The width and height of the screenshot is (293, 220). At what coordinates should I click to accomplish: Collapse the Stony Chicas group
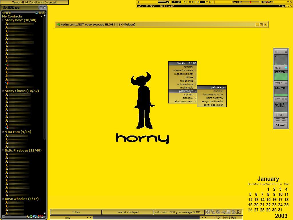coord(3,91)
